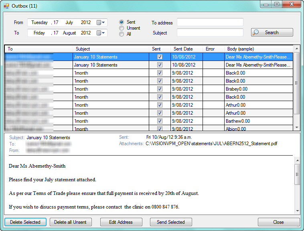The height and width of the screenshot is (231, 304).
Task: Click the email list scrollbar thumb
Action: coord(297,83)
